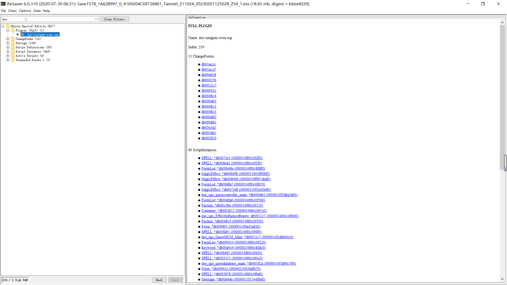Open the Faction: *db00c4ba link
The height and width of the screenshot is (285, 507).
232,206
